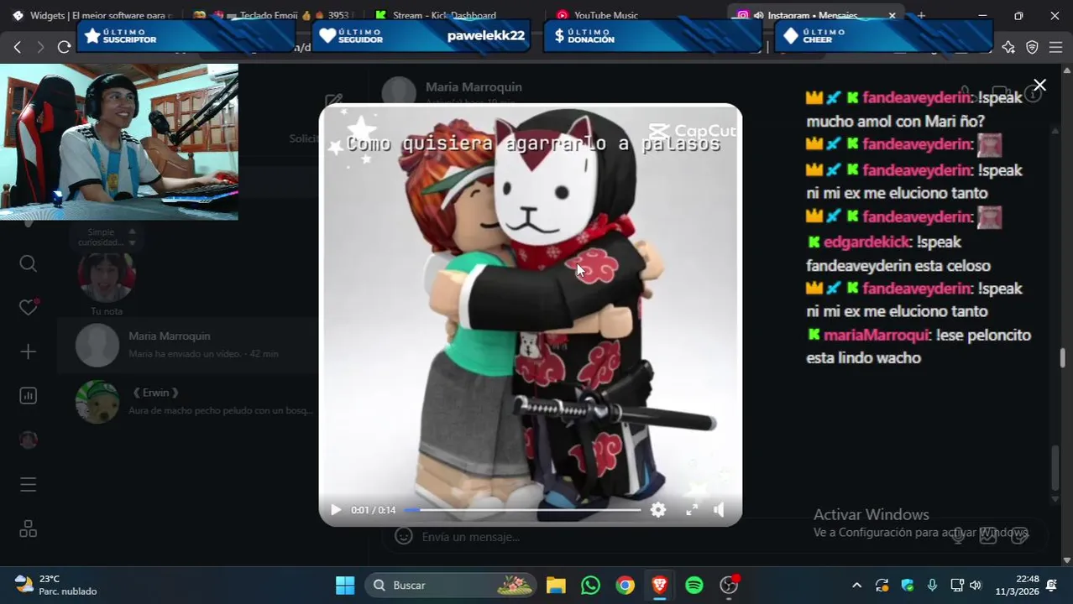Screen dimensions: 1073x604
Task: Focus the 'Envía un mensaje...' field
Action: coord(672,537)
